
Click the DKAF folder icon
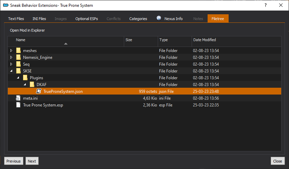[32, 85]
